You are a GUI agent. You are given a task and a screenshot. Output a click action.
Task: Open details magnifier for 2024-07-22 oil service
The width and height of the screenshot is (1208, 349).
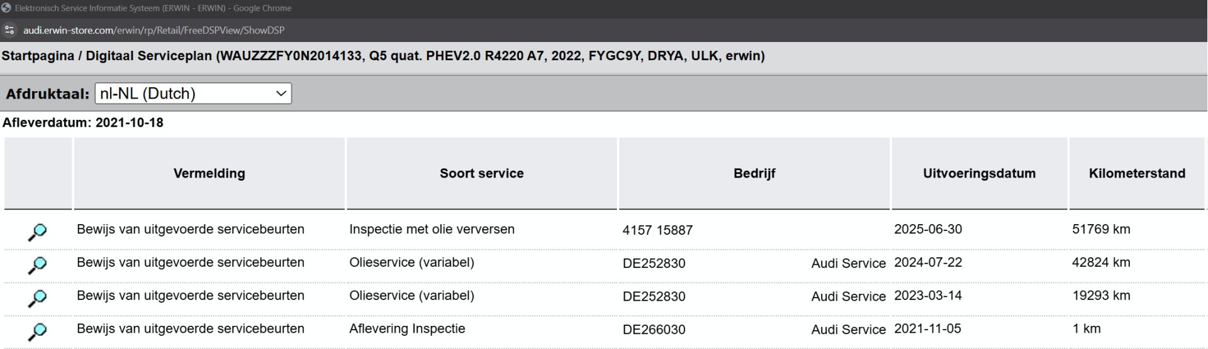(37, 266)
